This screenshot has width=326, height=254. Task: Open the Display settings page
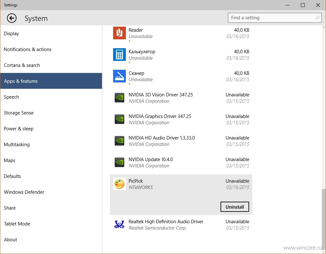tap(51, 33)
